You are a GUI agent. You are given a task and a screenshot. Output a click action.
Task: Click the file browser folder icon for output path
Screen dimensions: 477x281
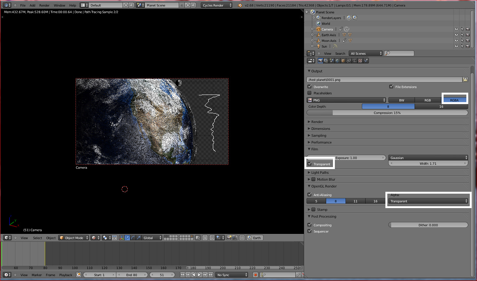click(x=465, y=79)
